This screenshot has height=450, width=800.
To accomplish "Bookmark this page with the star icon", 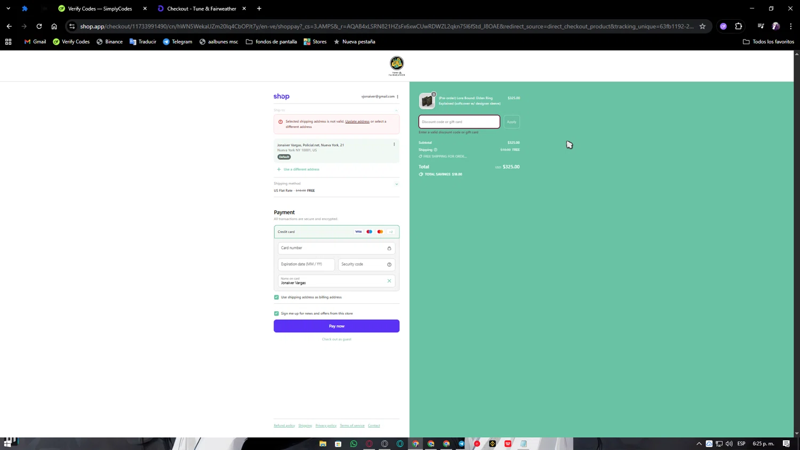I will [702, 26].
